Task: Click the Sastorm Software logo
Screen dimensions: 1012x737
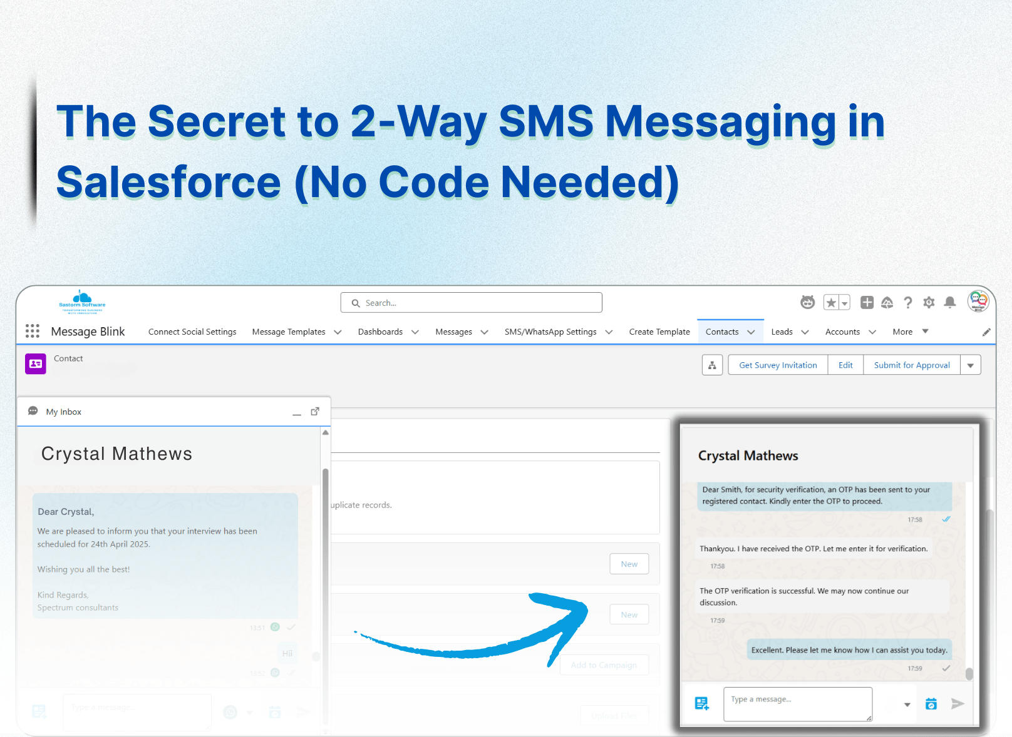Action: click(x=82, y=302)
